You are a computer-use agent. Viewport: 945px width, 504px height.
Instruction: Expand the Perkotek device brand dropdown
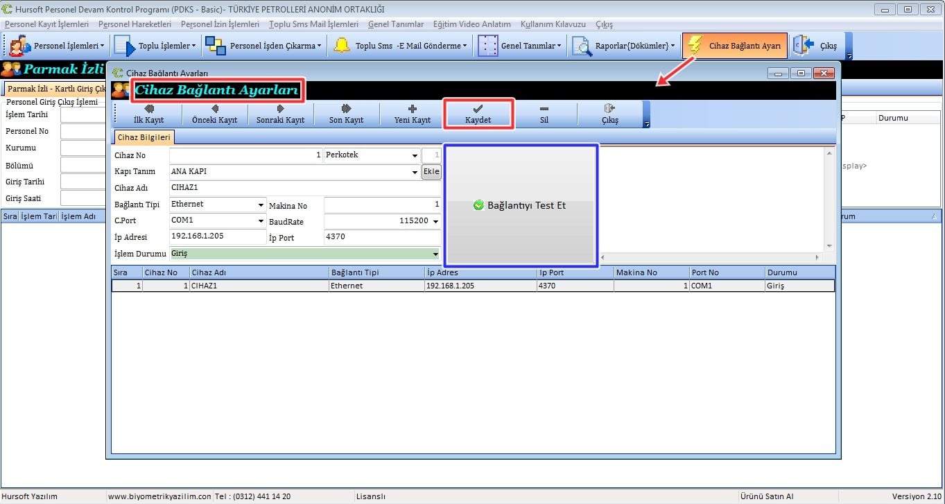(415, 156)
